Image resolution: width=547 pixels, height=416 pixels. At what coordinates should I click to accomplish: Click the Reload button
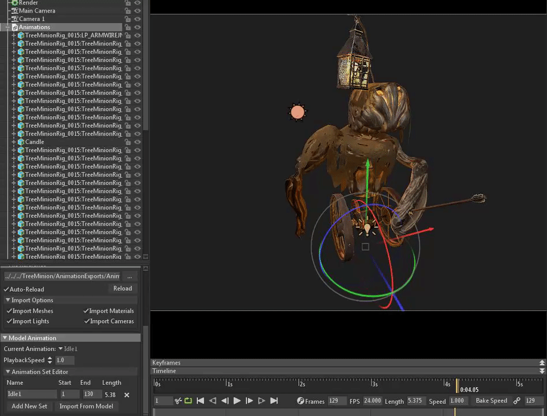click(x=122, y=289)
